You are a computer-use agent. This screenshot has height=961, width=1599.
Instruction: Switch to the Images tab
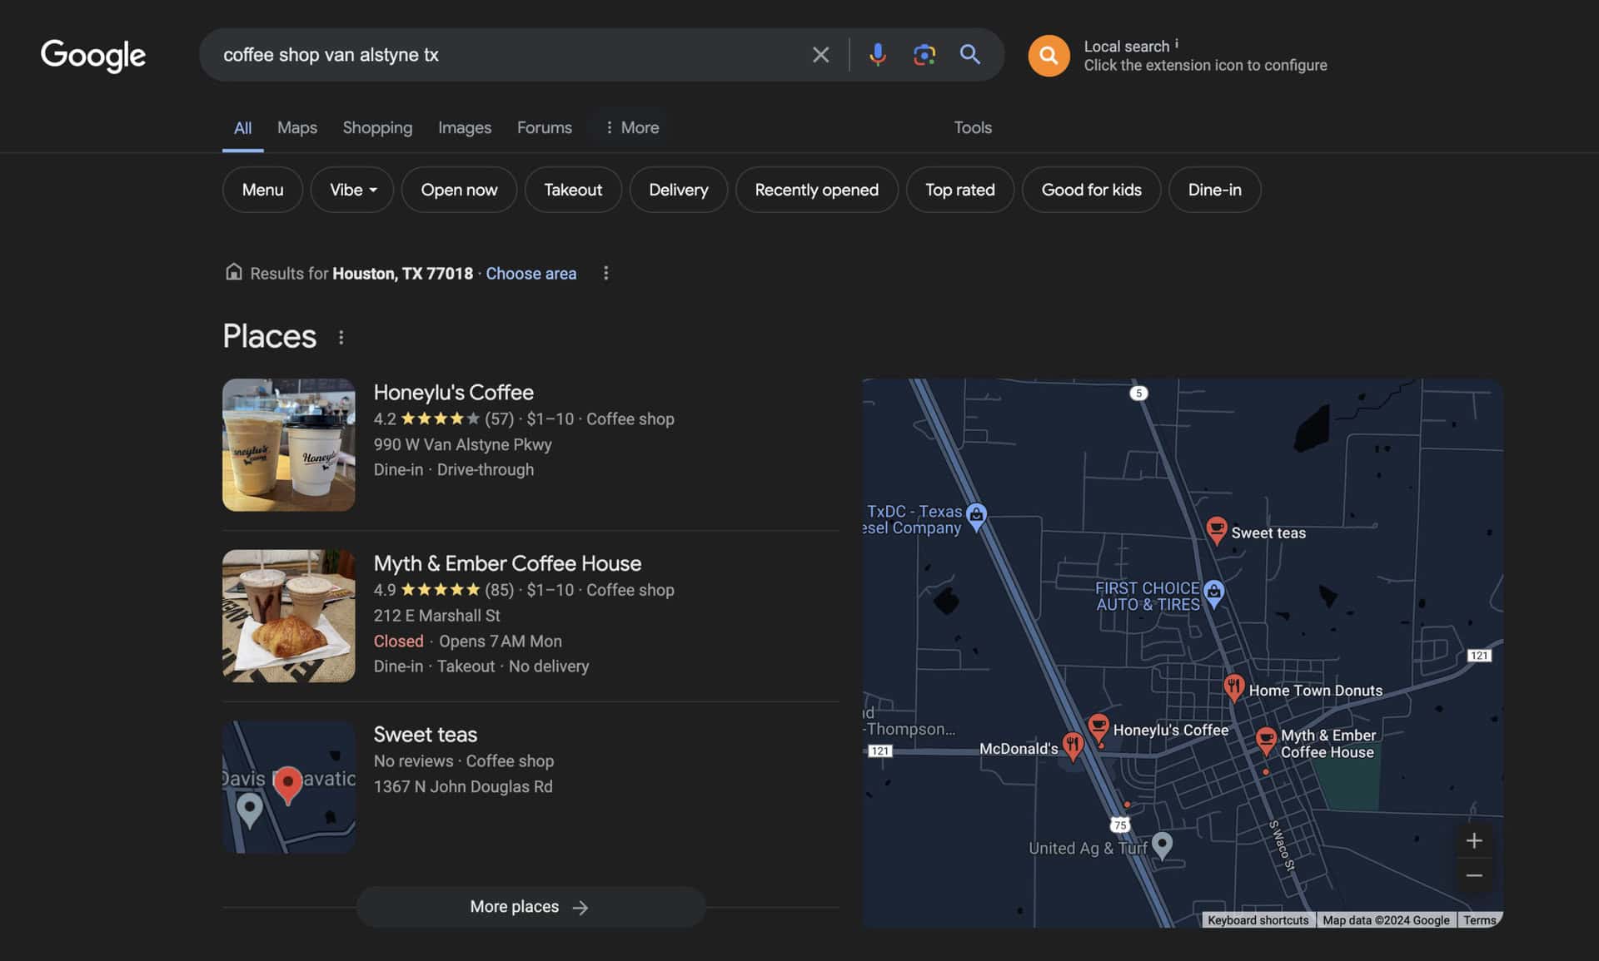coord(464,127)
